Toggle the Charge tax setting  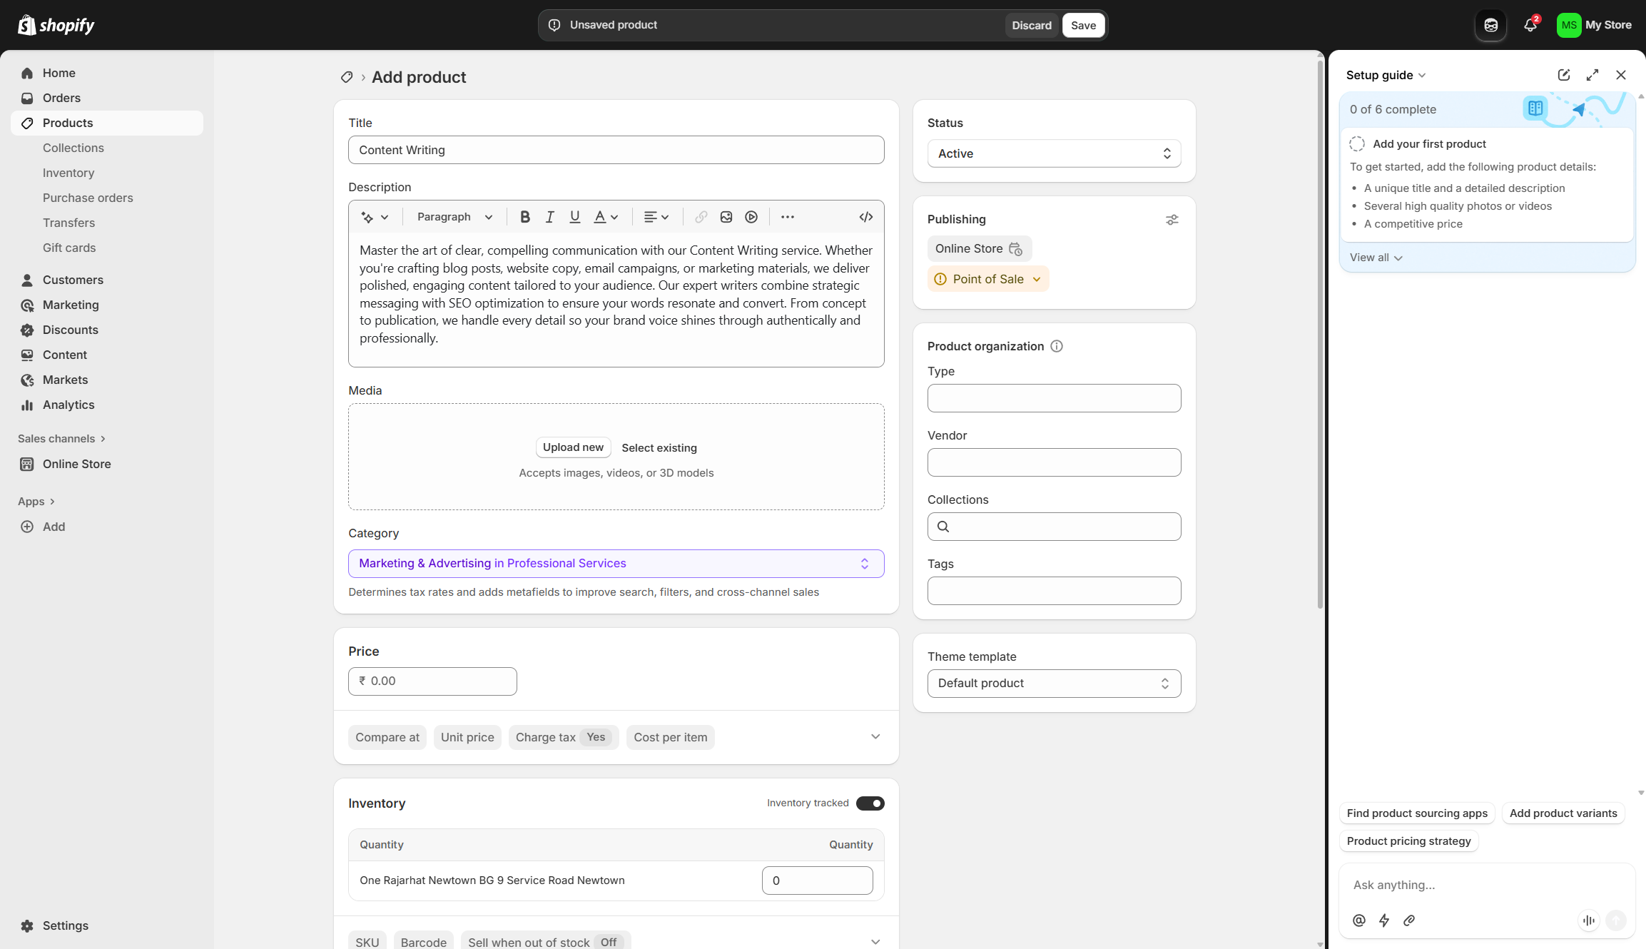point(563,737)
